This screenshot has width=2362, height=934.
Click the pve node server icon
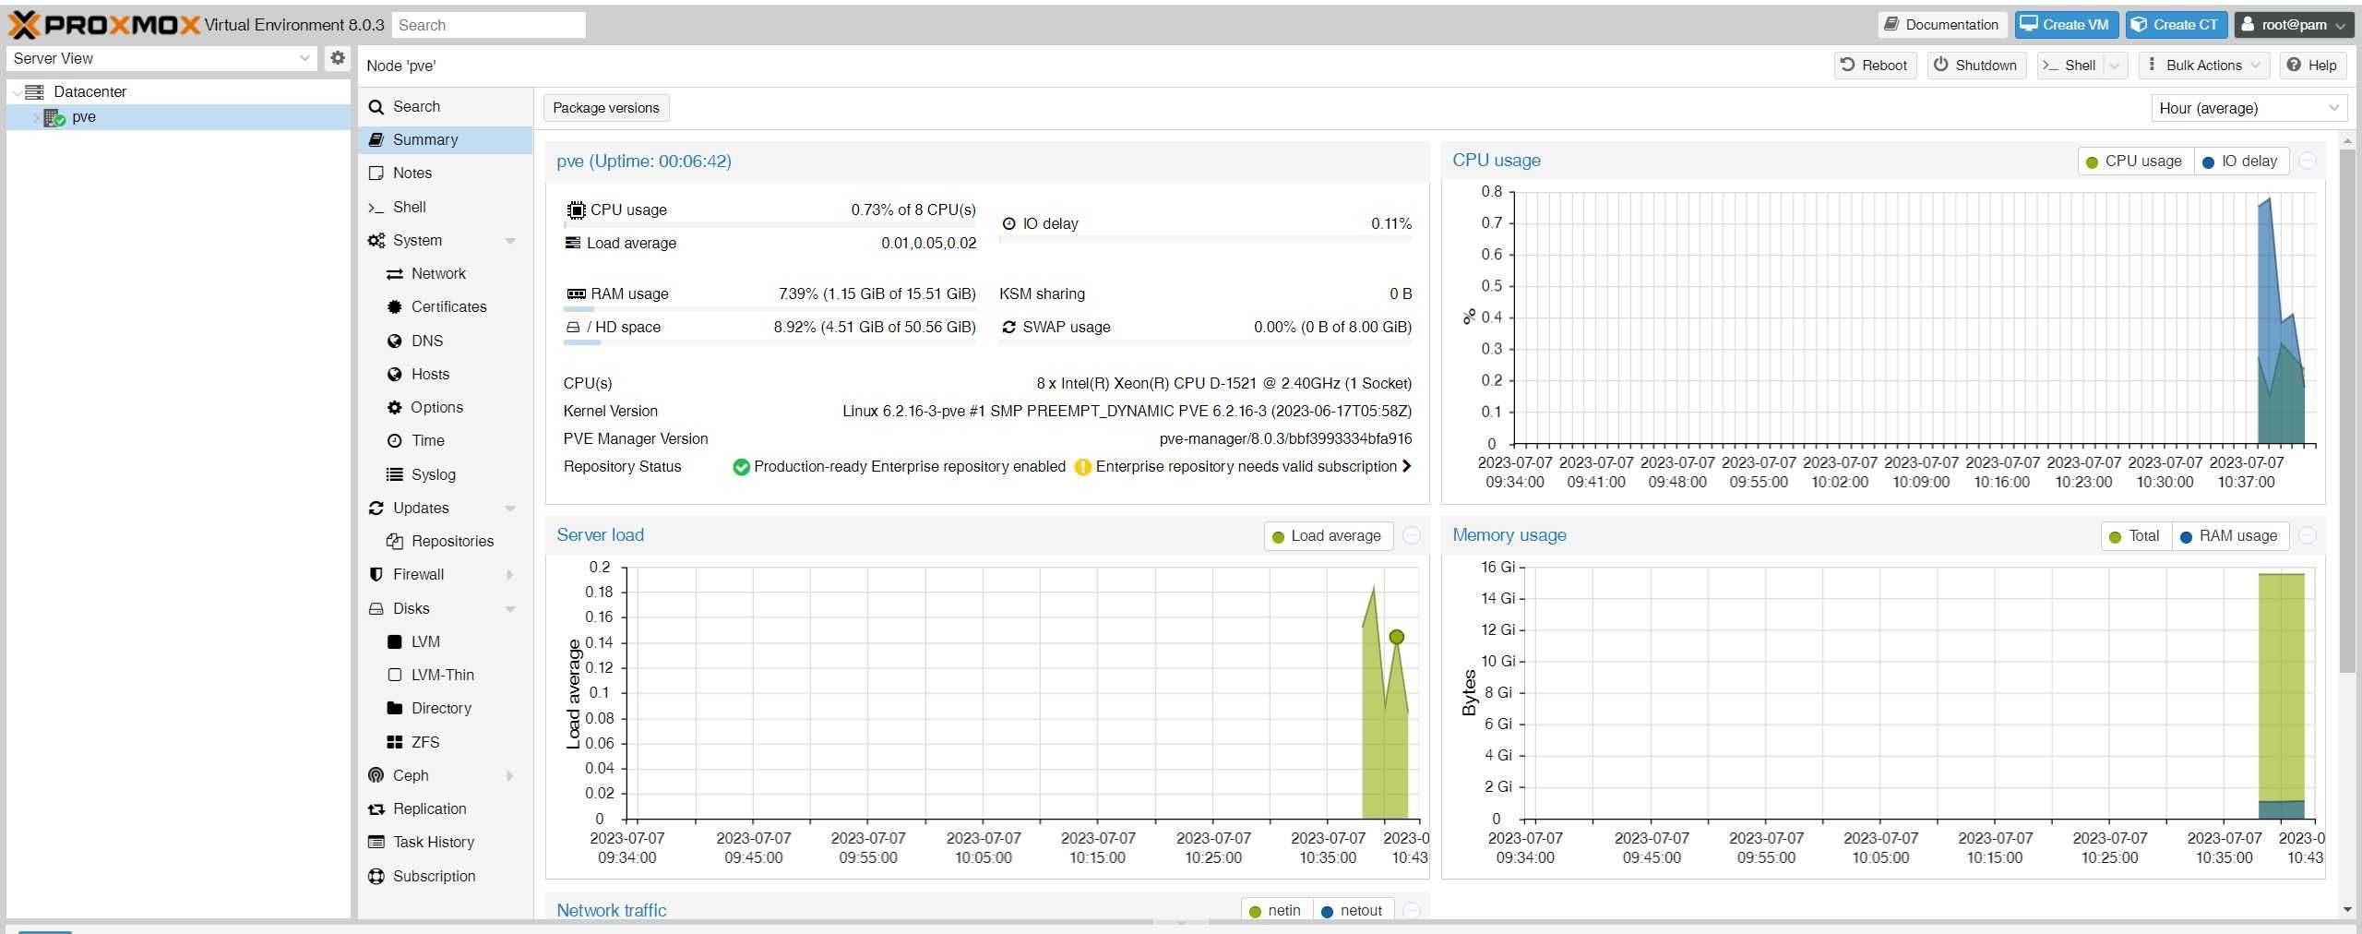[54, 117]
